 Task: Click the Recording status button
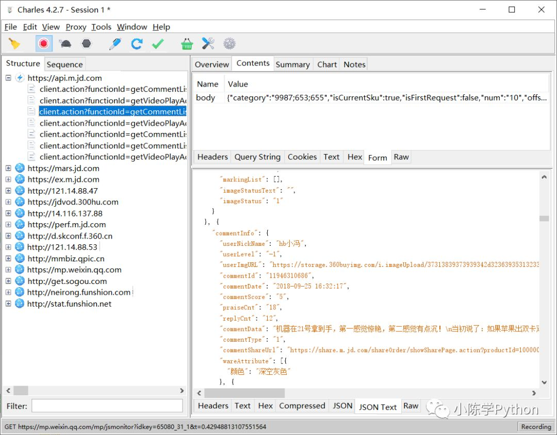(x=536, y=427)
